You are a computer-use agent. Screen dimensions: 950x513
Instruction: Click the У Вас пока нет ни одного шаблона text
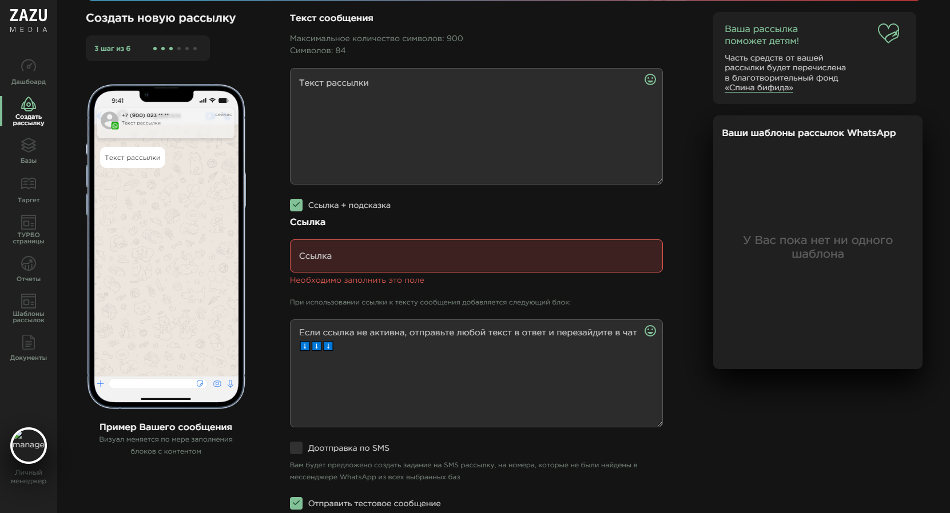coord(818,247)
